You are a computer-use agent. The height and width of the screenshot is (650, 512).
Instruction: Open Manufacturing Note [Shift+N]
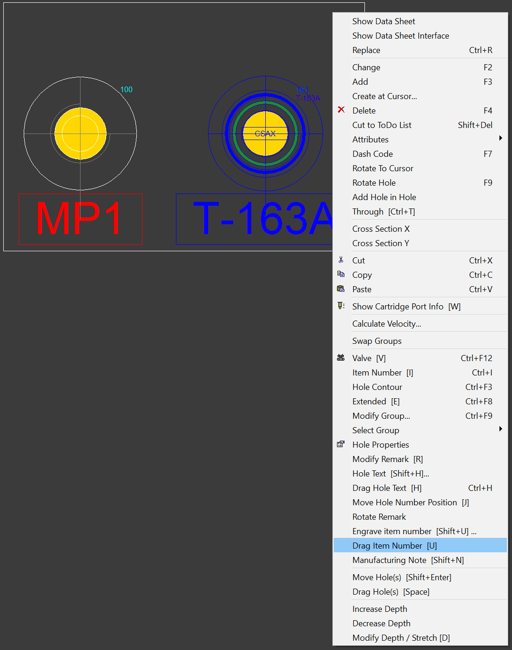pyautogui.click(x=420, y=560)
